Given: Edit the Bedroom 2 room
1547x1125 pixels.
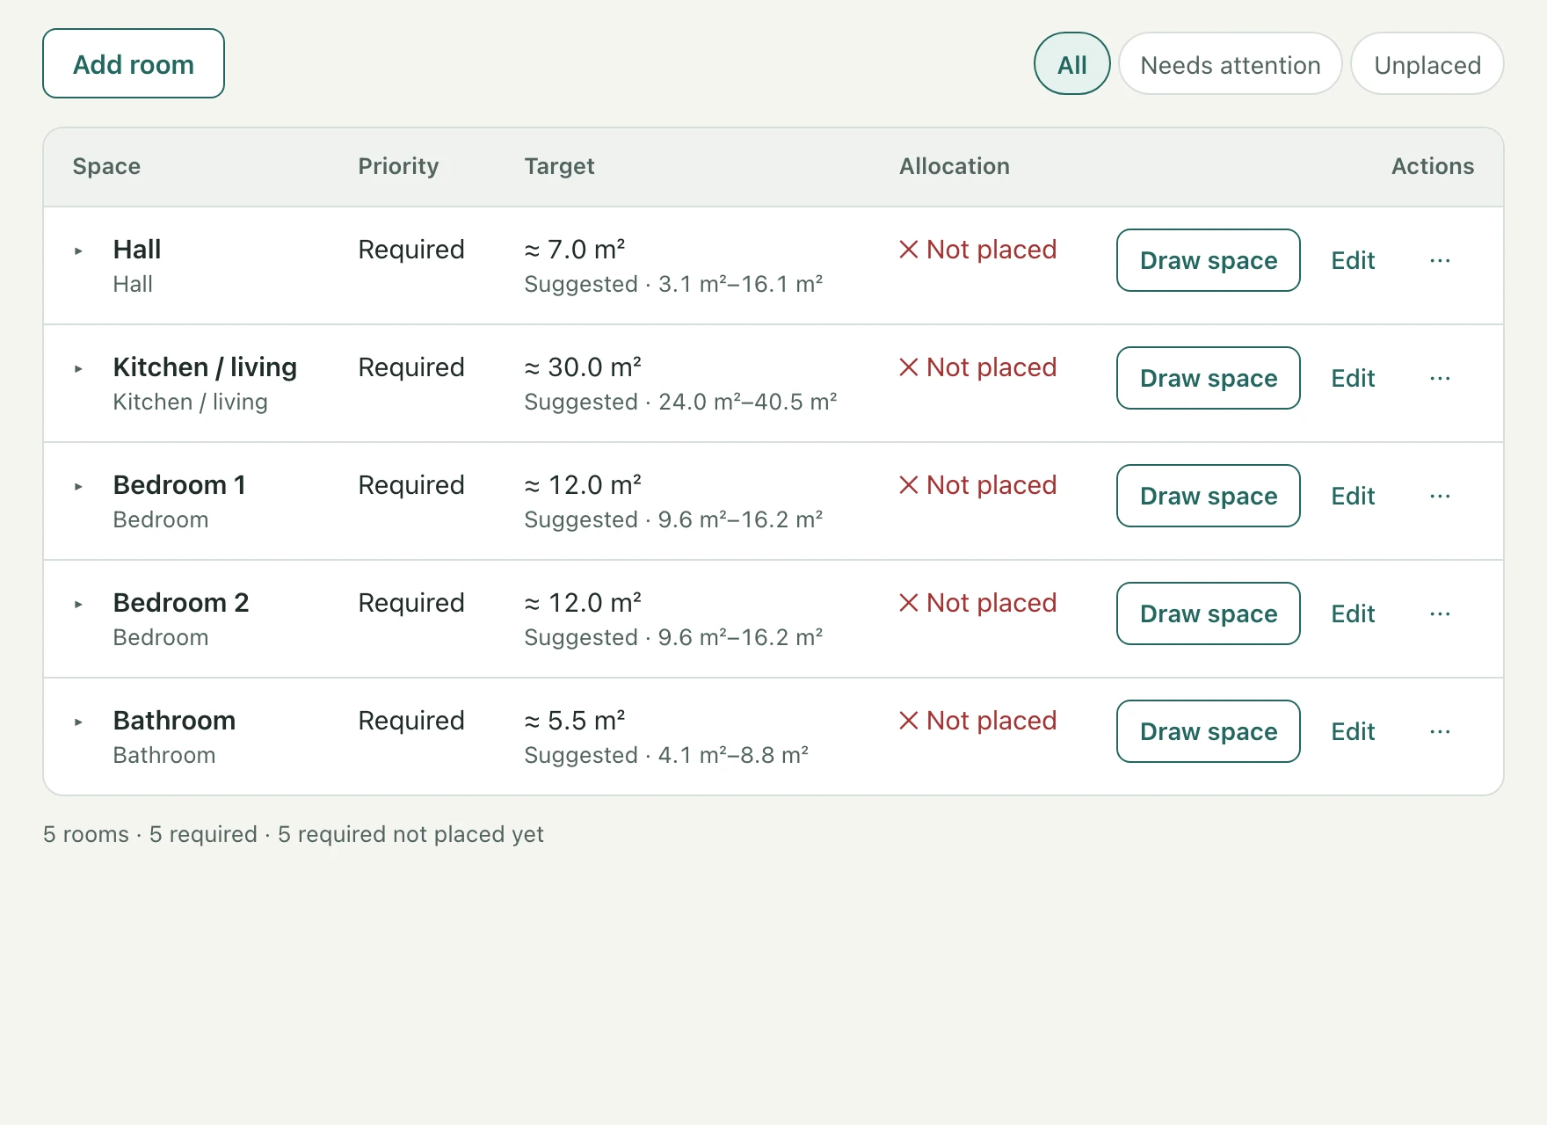Looking at the screenshot, I should (1353, 613).
